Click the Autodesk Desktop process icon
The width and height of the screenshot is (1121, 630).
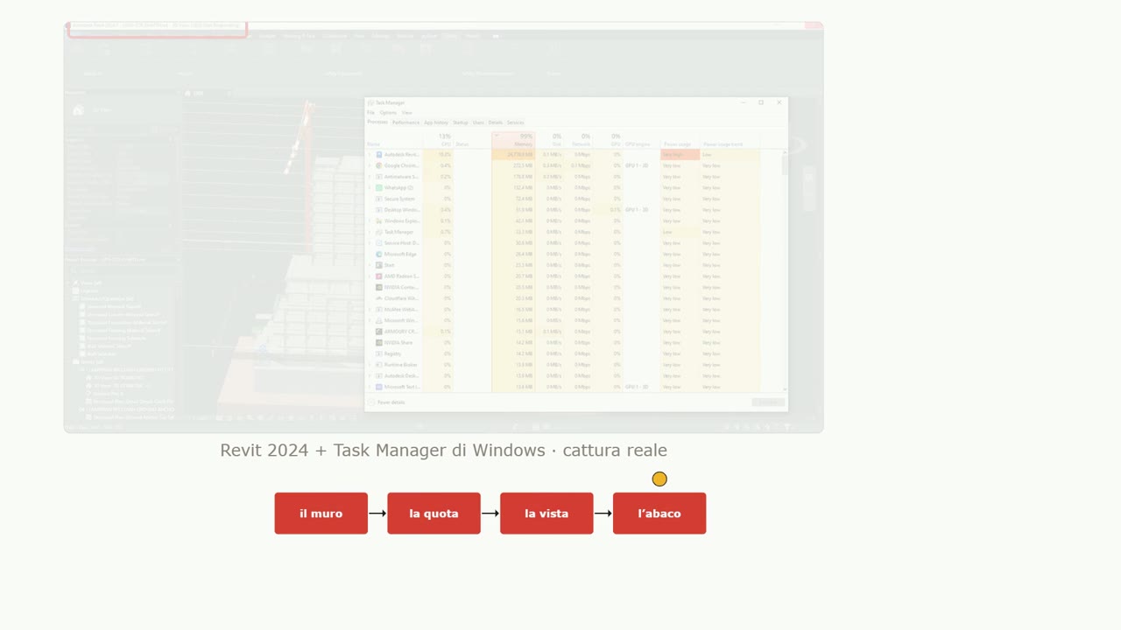point(378,375)
